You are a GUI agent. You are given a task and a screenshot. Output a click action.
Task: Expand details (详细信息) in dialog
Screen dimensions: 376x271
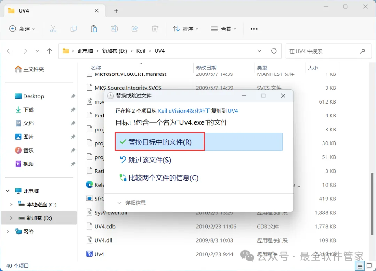(132, 203)
